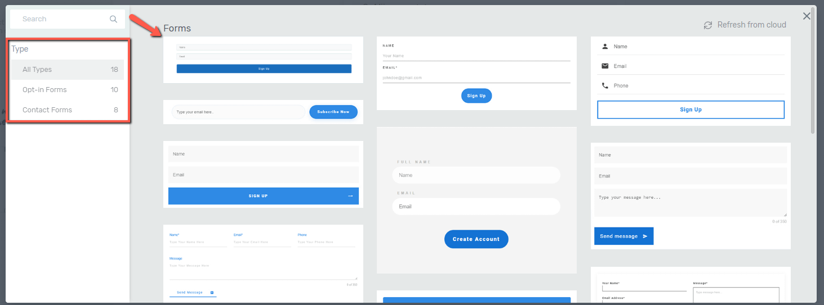Click inside the Search field

(67, 19)
